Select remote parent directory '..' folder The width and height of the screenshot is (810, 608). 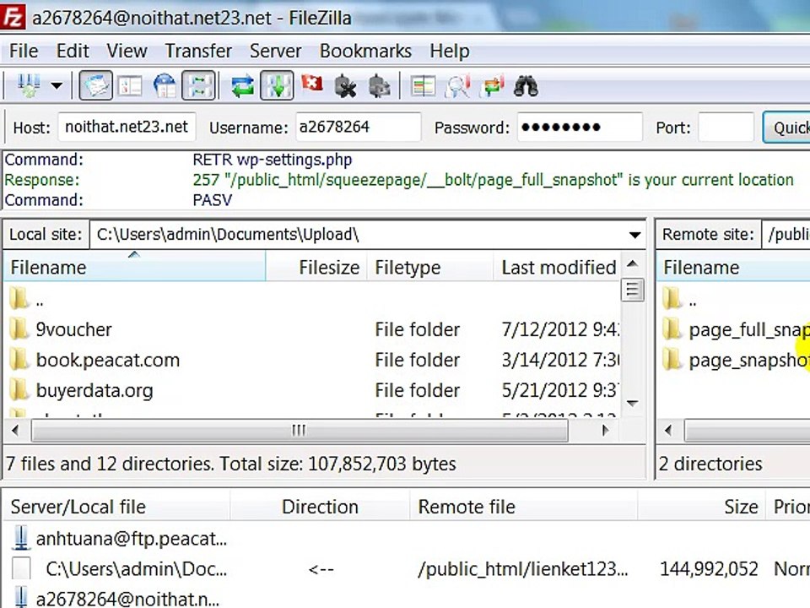point(679,299)
